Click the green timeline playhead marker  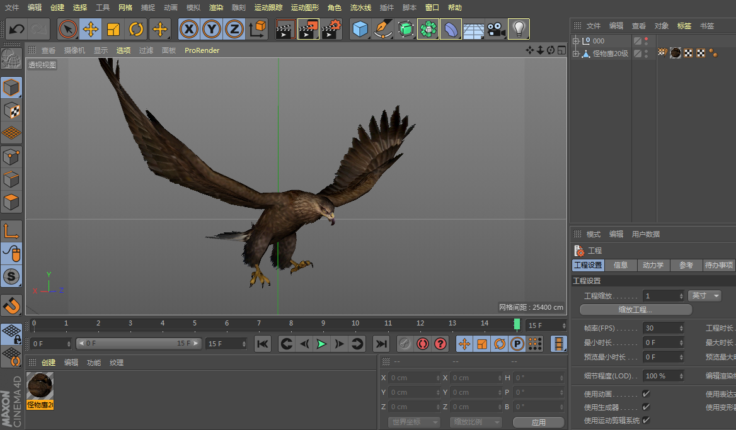point(517,324)
